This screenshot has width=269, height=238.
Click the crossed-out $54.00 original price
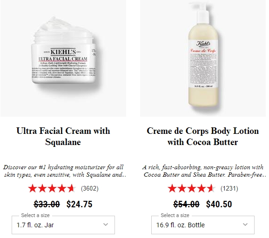(187, 204)
